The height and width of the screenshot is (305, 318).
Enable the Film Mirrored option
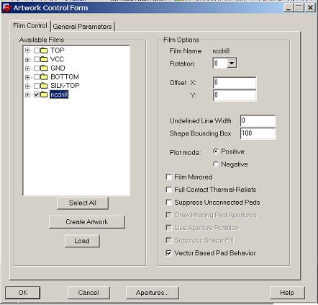(x=169, y=177)
